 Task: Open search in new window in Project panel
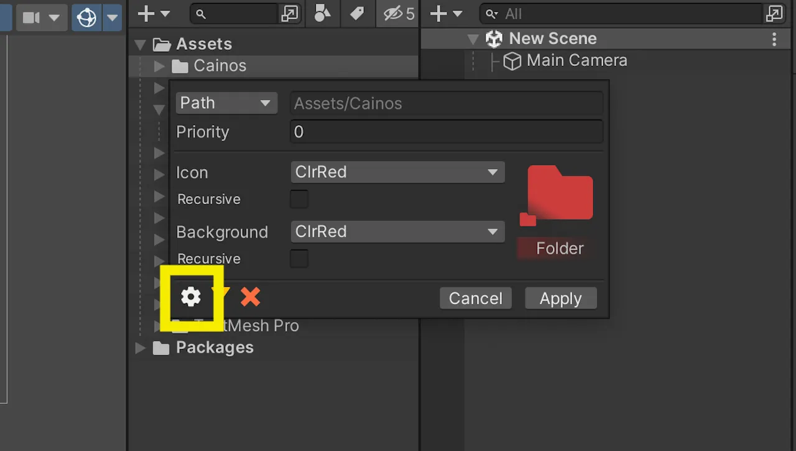click(x=290, y=14)
